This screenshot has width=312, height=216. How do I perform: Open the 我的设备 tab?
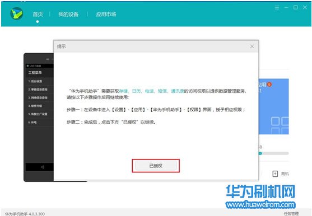coord(68,15)
